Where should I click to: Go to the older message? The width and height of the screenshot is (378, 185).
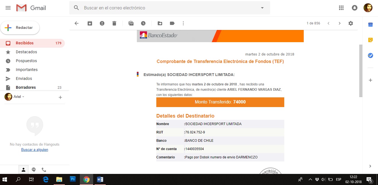339,23
